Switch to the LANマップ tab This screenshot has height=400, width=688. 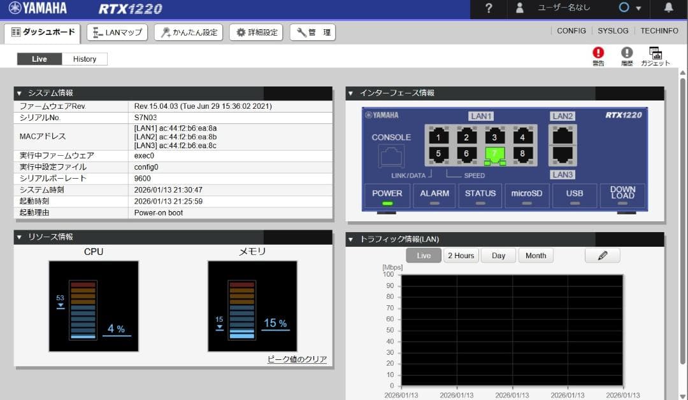(117, 32)
